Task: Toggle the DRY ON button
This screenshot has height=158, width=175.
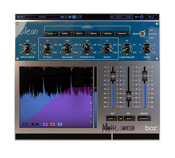Action: coord(130,118)
